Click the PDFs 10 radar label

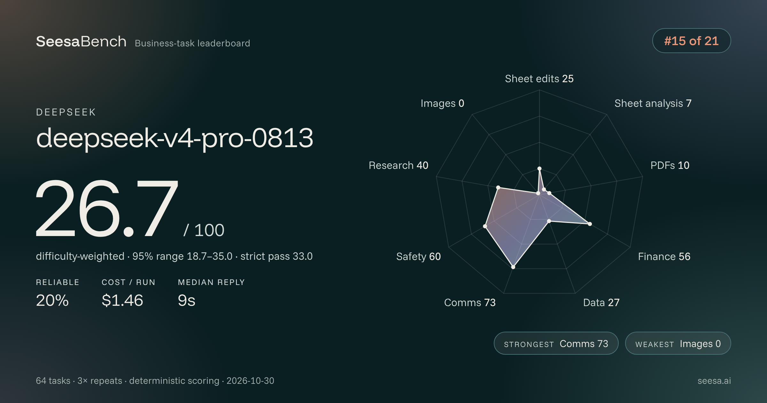[670, 165]
